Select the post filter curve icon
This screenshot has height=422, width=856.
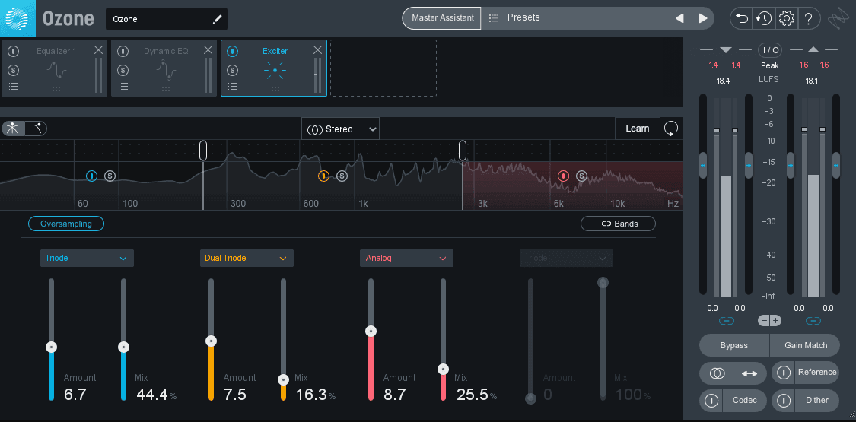point(36,129)
